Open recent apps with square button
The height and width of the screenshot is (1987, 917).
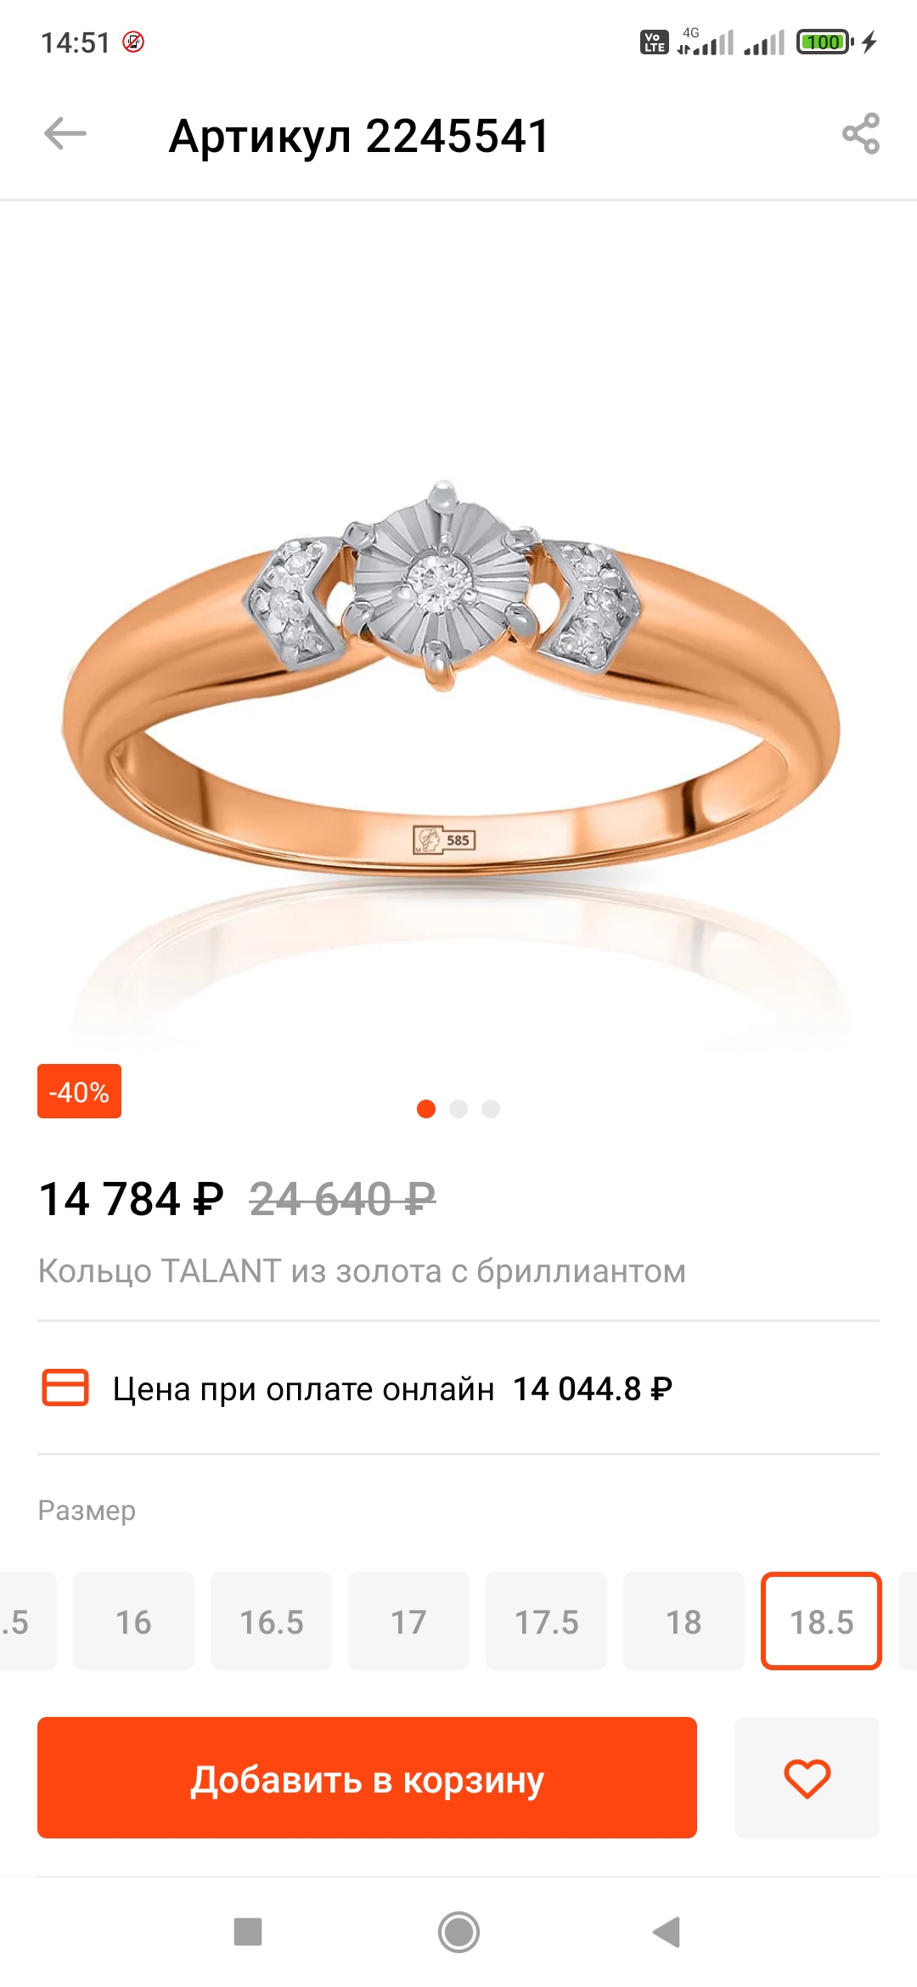point(248,1932)
